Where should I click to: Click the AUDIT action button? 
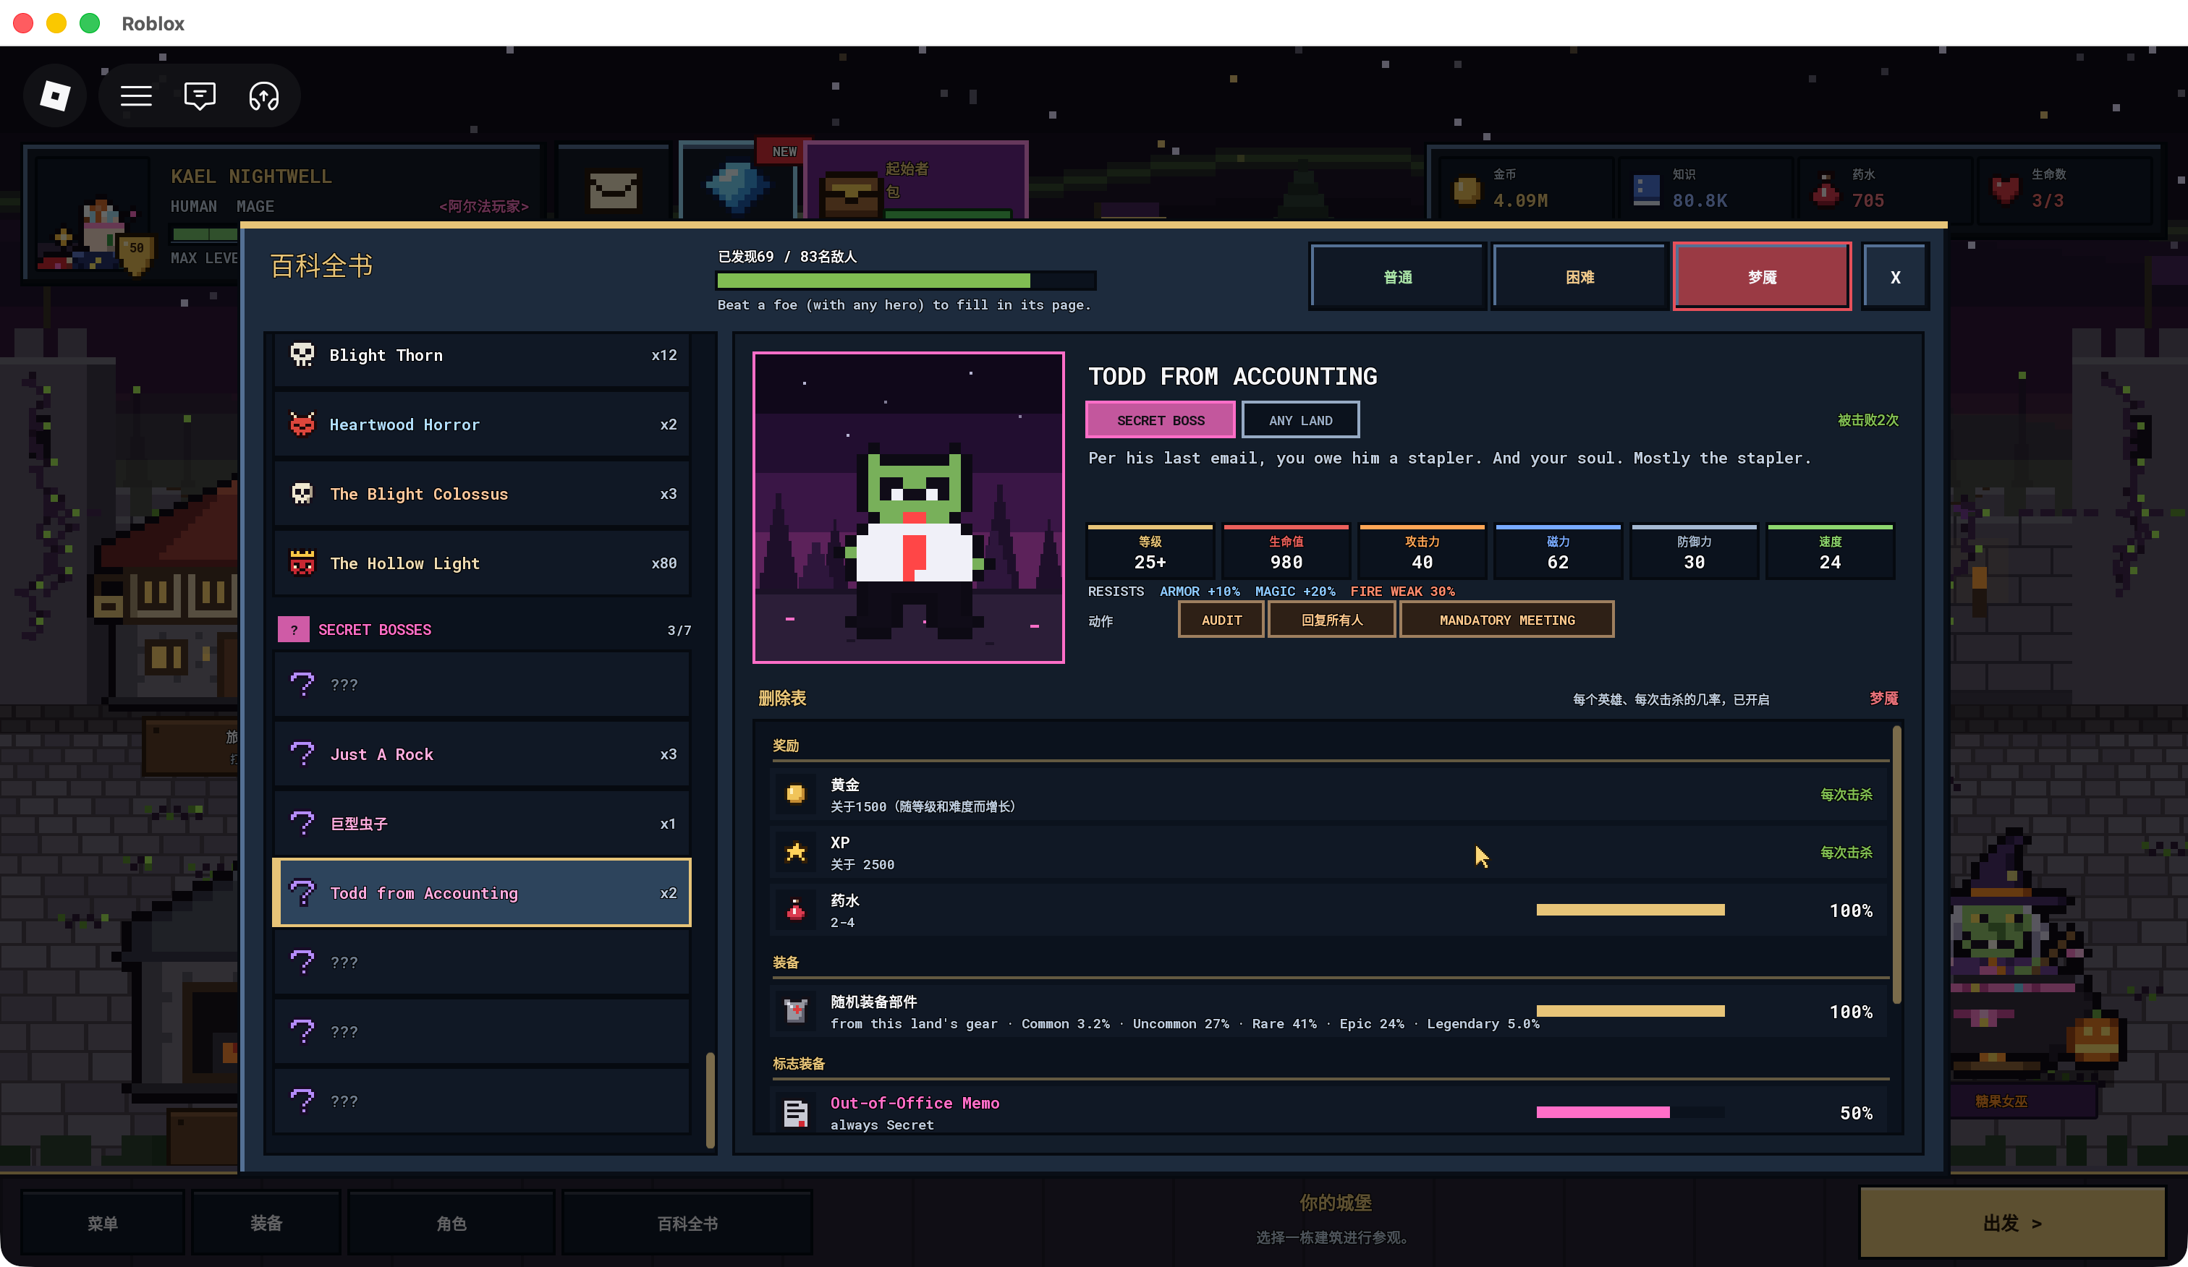click(x=1221, y=620)
